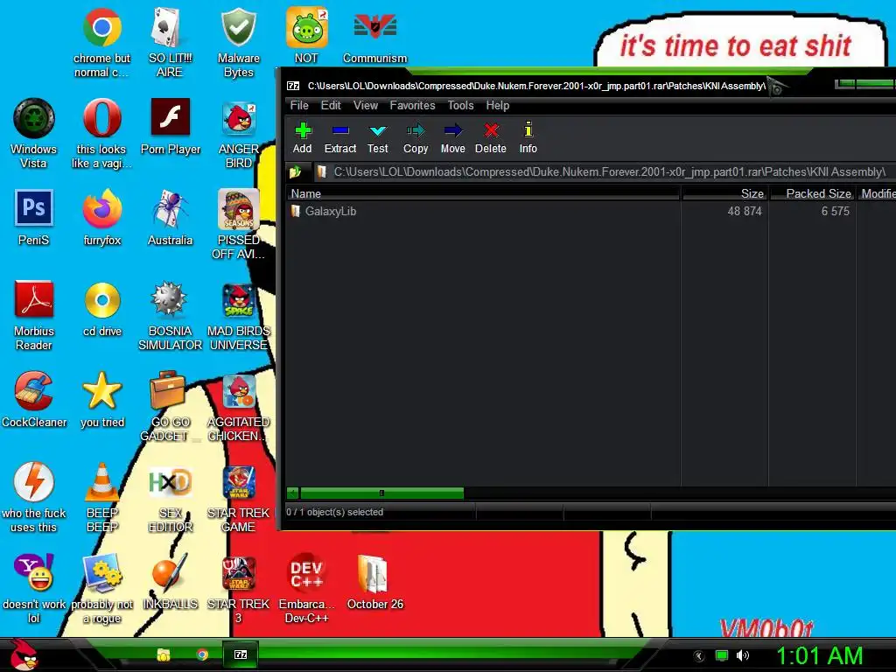Select the October 26 folder icon
Screen dimensions: 896x672
tap(374, 581)
